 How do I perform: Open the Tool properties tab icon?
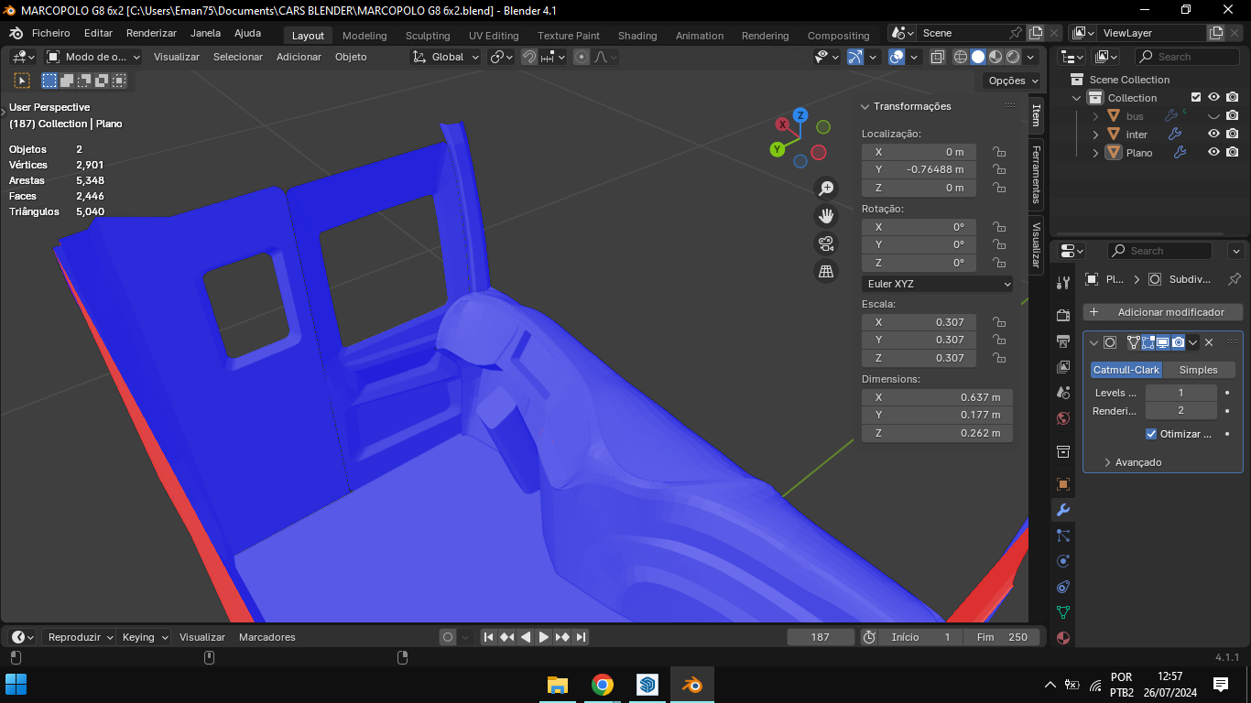coord(1063,283)
